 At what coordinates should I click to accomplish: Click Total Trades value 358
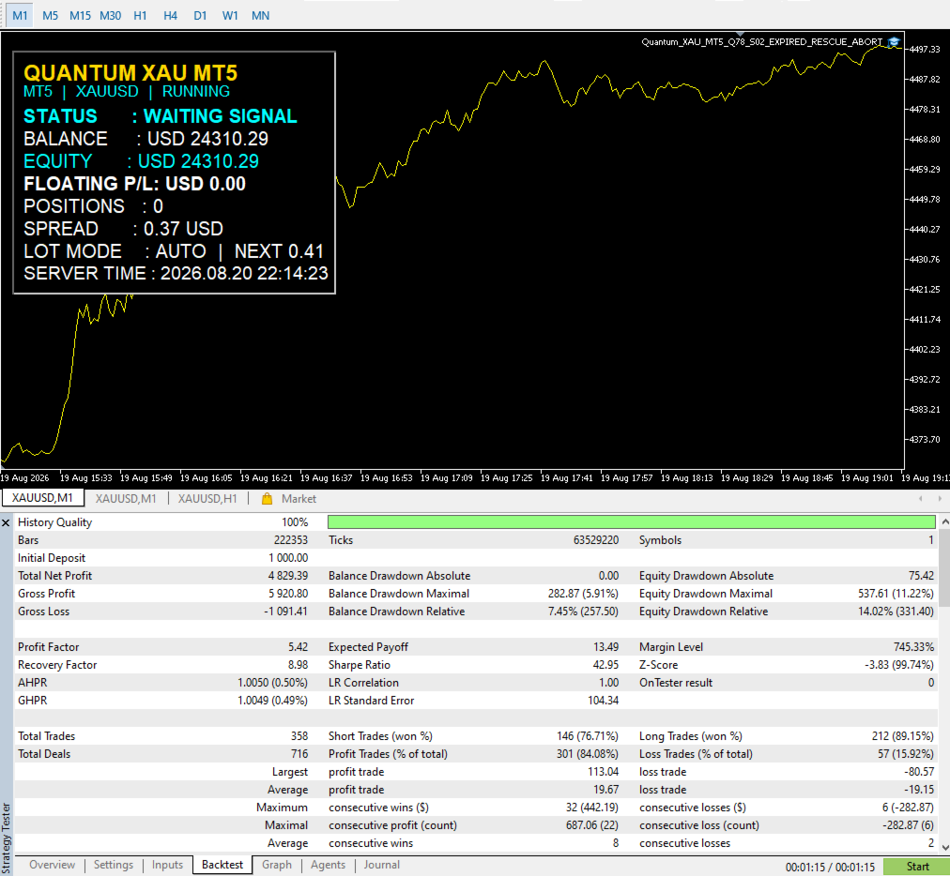pyautogui.click(x=299, y=736)
